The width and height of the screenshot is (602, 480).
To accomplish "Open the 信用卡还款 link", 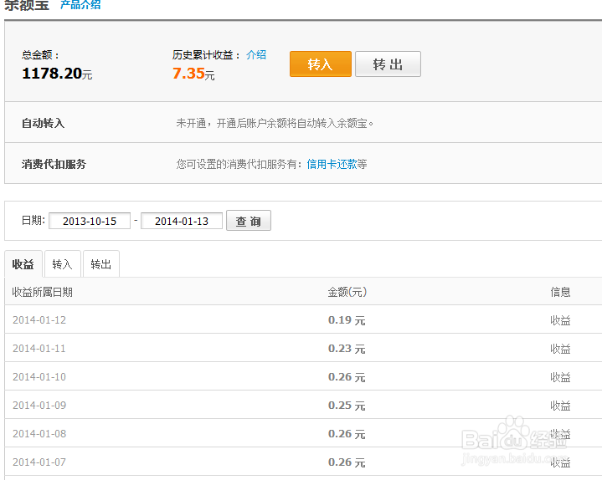I will [x=332, y=164].
